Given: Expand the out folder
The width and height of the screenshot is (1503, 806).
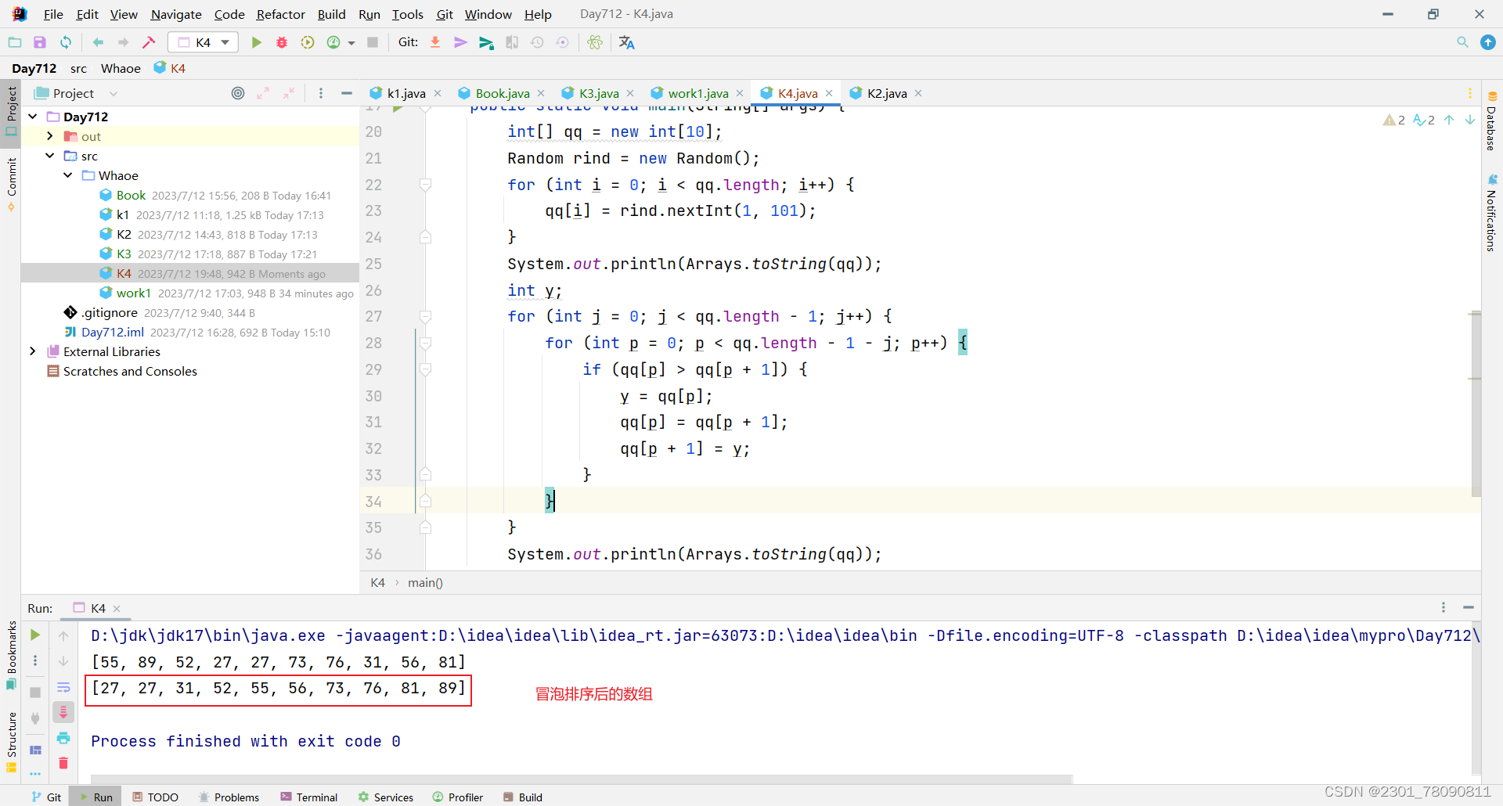Looking at the screenshot, I should (x=50, y=136).
